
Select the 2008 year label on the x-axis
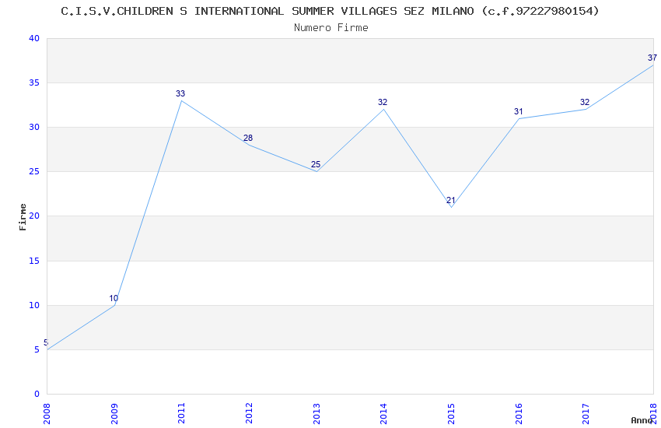(x=47, y=412)
